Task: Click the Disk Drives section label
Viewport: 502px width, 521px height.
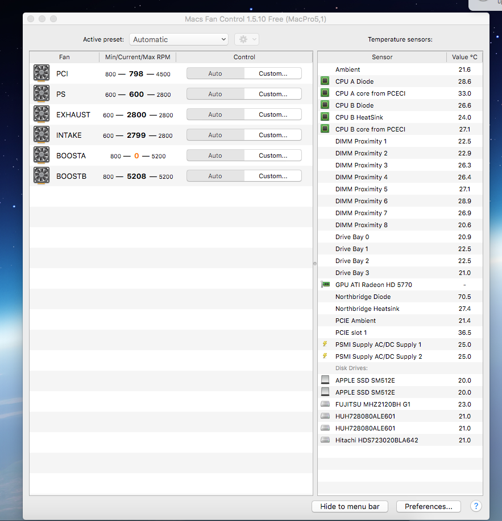Action: [x=351, y=368]
